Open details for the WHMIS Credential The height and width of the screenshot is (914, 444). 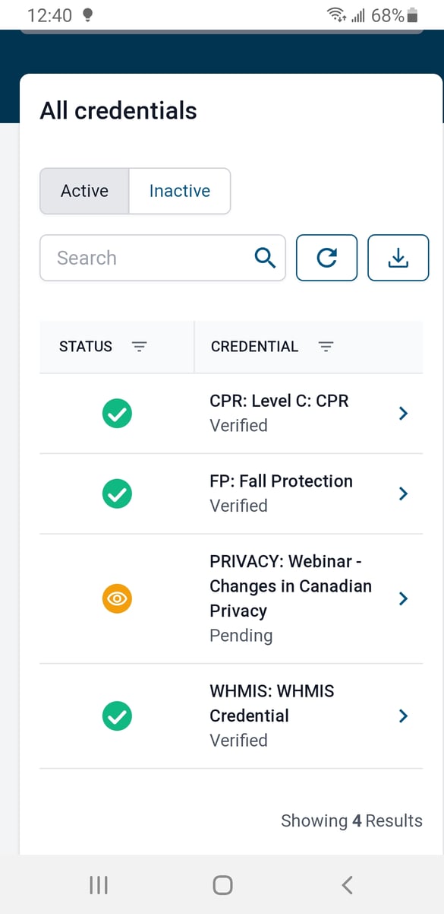pos(403,716)
